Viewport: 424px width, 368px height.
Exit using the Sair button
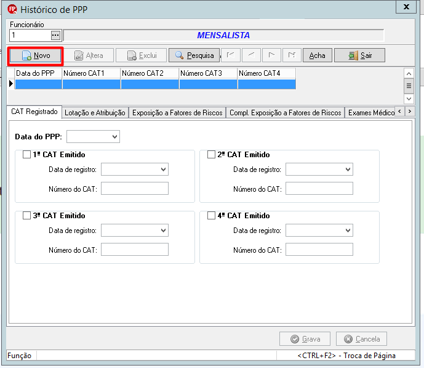(359, 55)
